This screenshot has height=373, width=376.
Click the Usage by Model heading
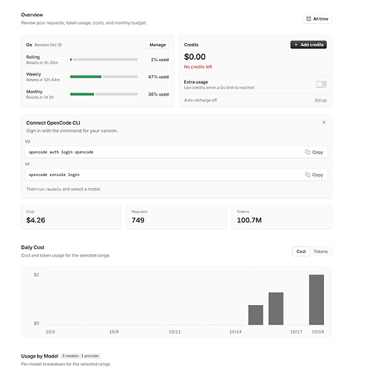40,356
